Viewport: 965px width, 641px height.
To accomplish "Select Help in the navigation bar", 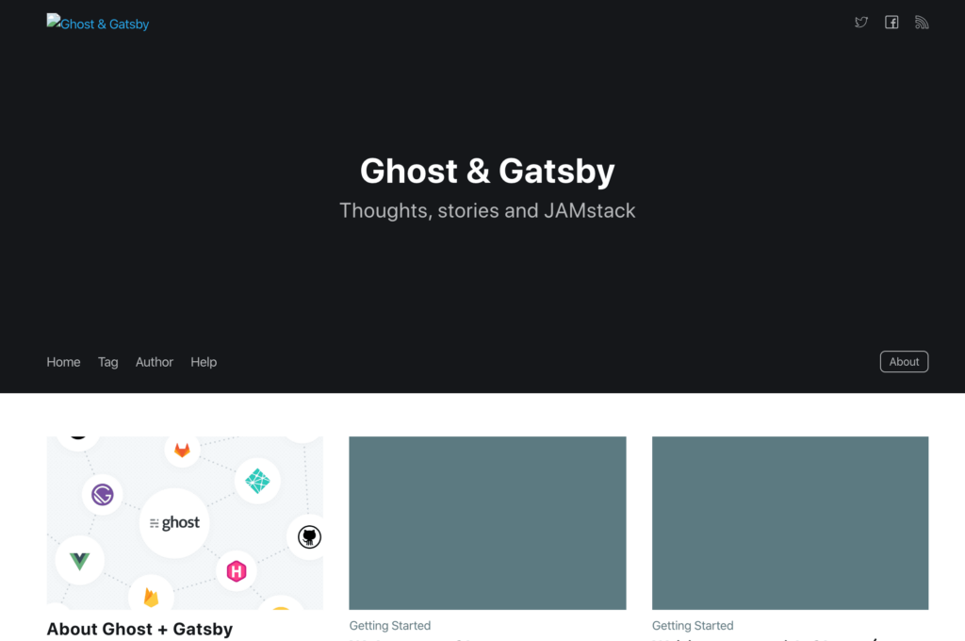I will [x=204, y=362].
